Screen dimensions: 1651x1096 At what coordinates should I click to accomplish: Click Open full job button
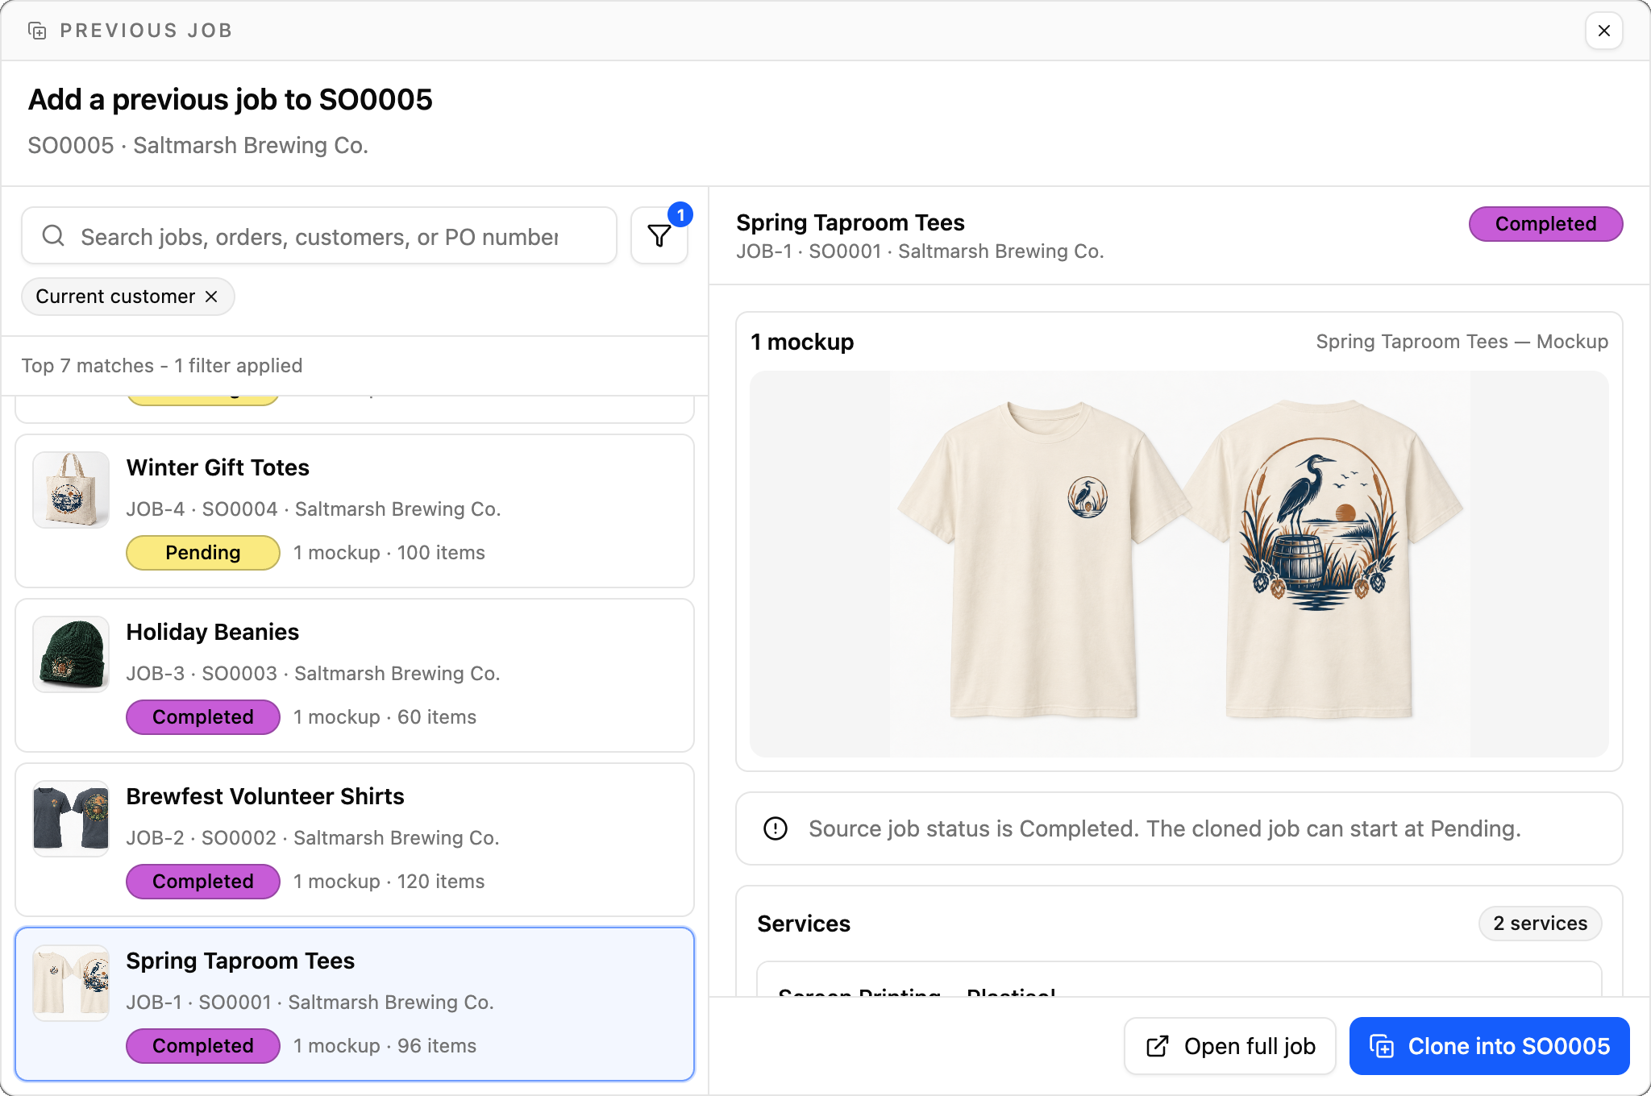(1230, 1046)
